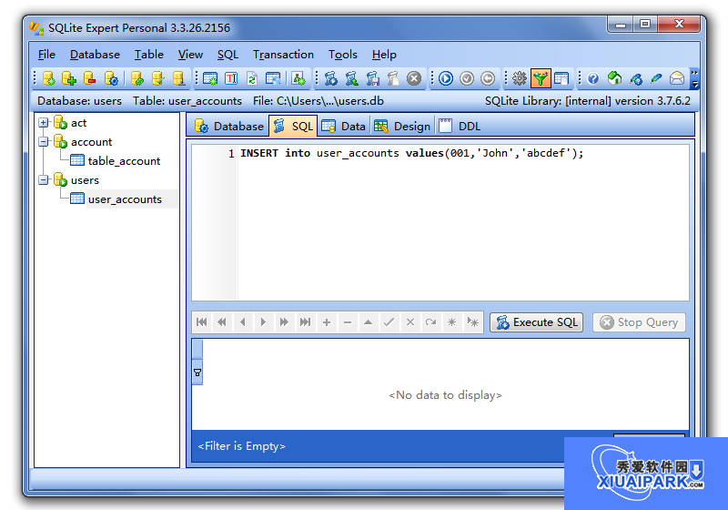Toggle the highlighted funnel filter toolbar icon

pos(541,78)
